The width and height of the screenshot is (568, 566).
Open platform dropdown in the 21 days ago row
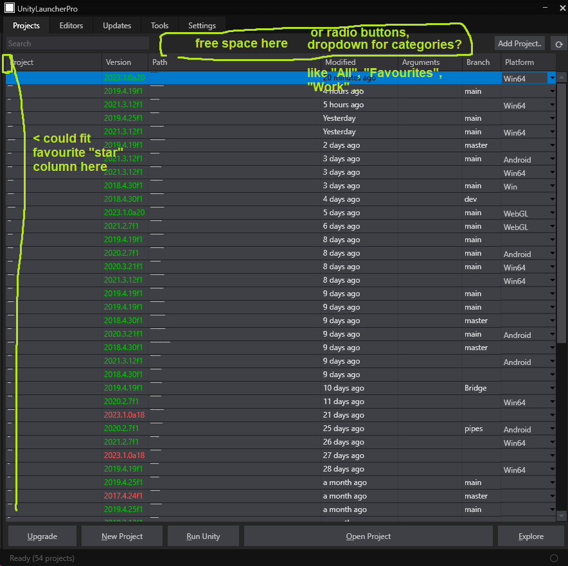552,415
